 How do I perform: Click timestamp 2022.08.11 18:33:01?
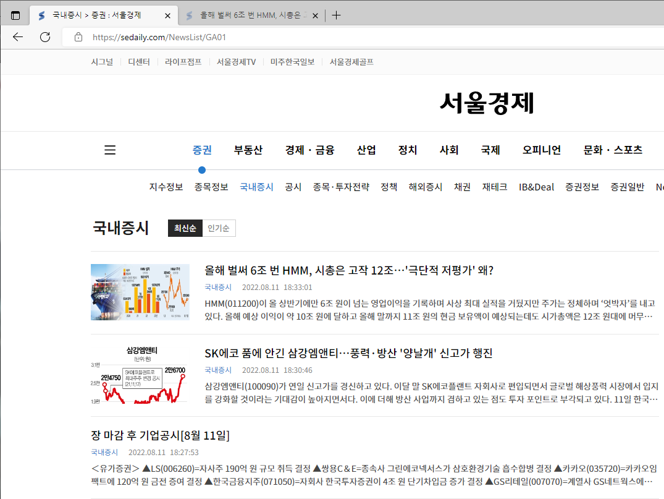pyautogui.click(x=277, y=287)
